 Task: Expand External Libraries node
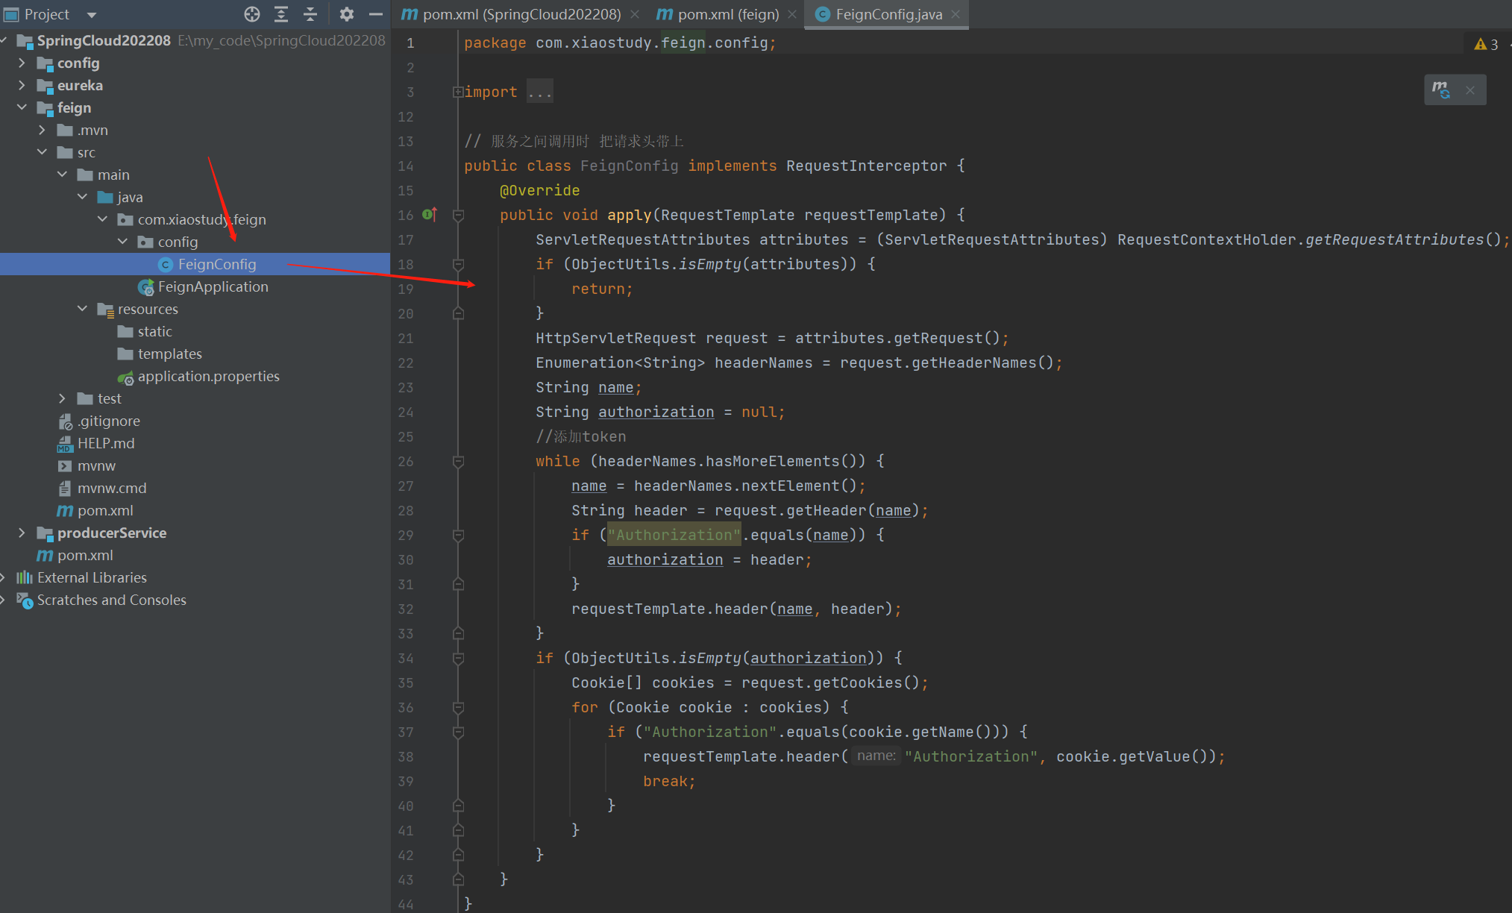(4, 577)
